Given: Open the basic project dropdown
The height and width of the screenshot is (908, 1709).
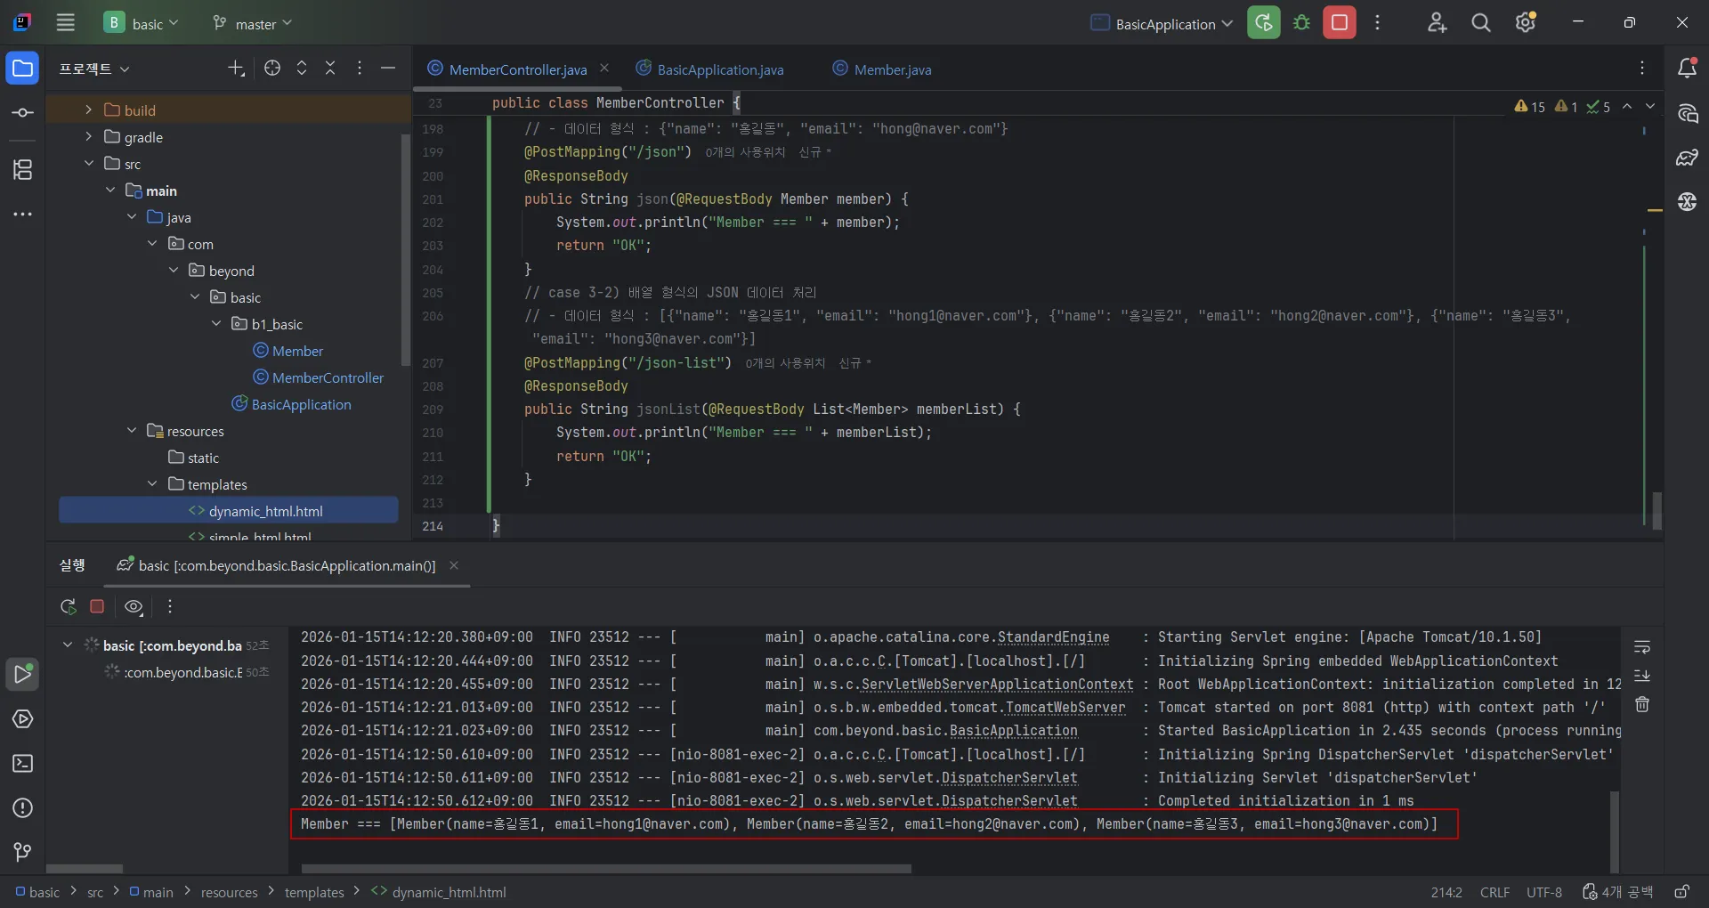Looking at the screenshot, I should pos(142,23).
